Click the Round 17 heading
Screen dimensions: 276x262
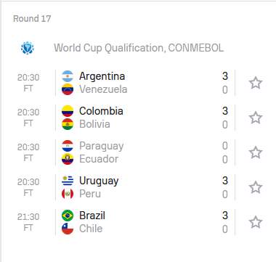(x=32, y=19)
